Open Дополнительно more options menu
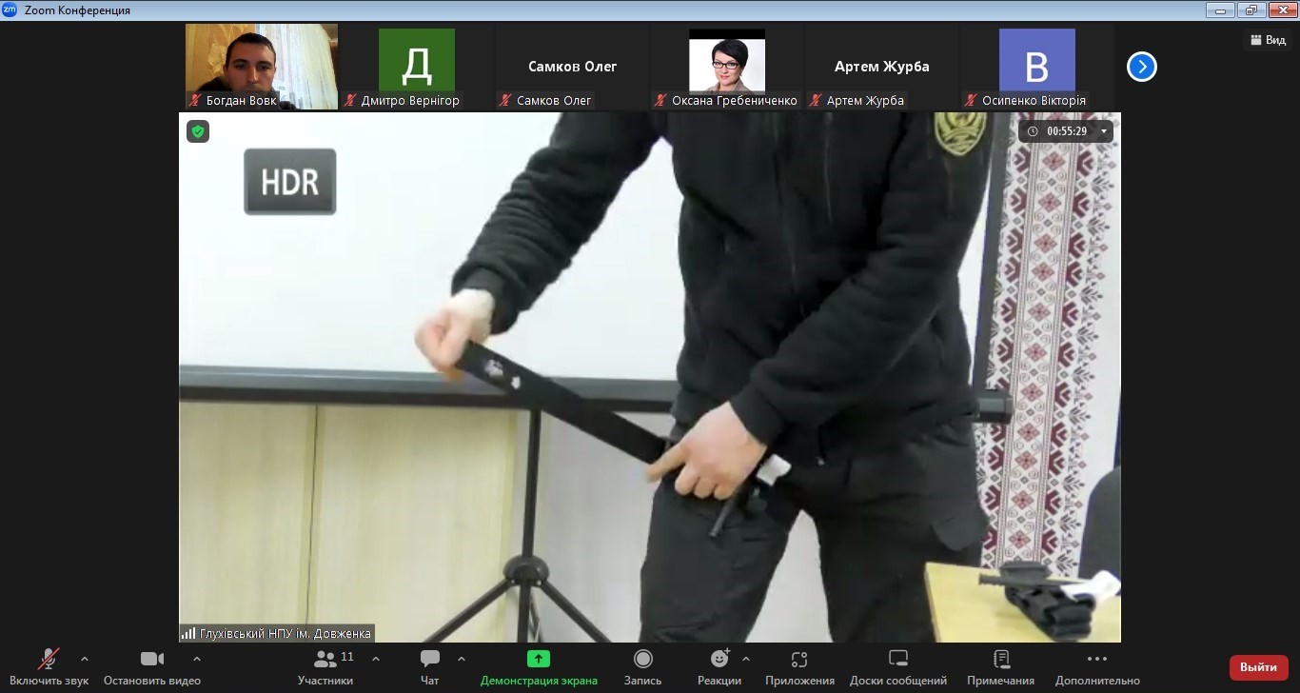This screenshot has height=693, width=1300. pos(1096,666)
